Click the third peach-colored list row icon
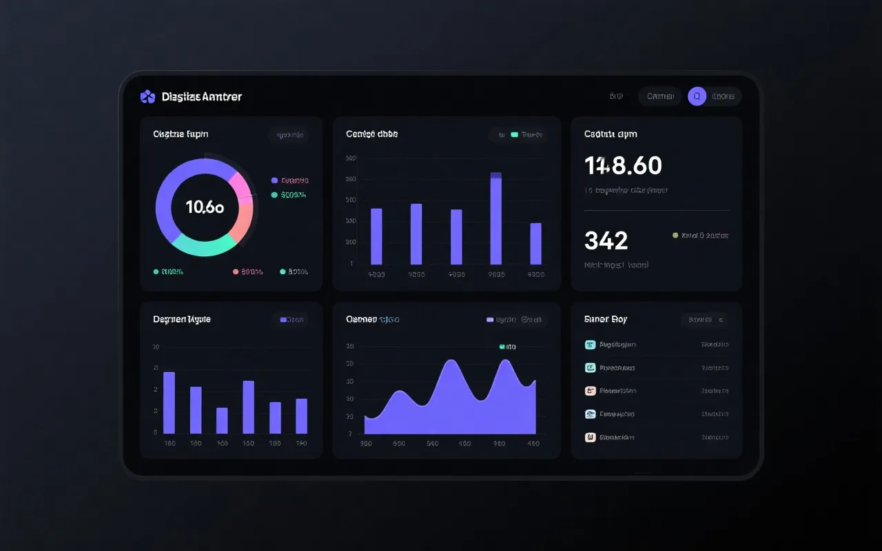 (x=590, y=391)
